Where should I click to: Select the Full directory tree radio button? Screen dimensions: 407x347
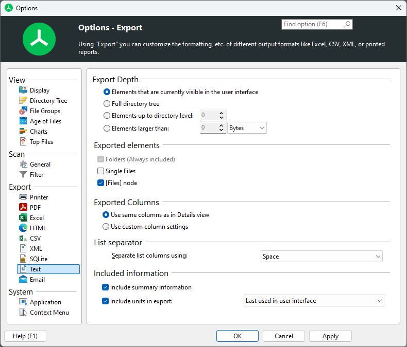click(107, 104)
